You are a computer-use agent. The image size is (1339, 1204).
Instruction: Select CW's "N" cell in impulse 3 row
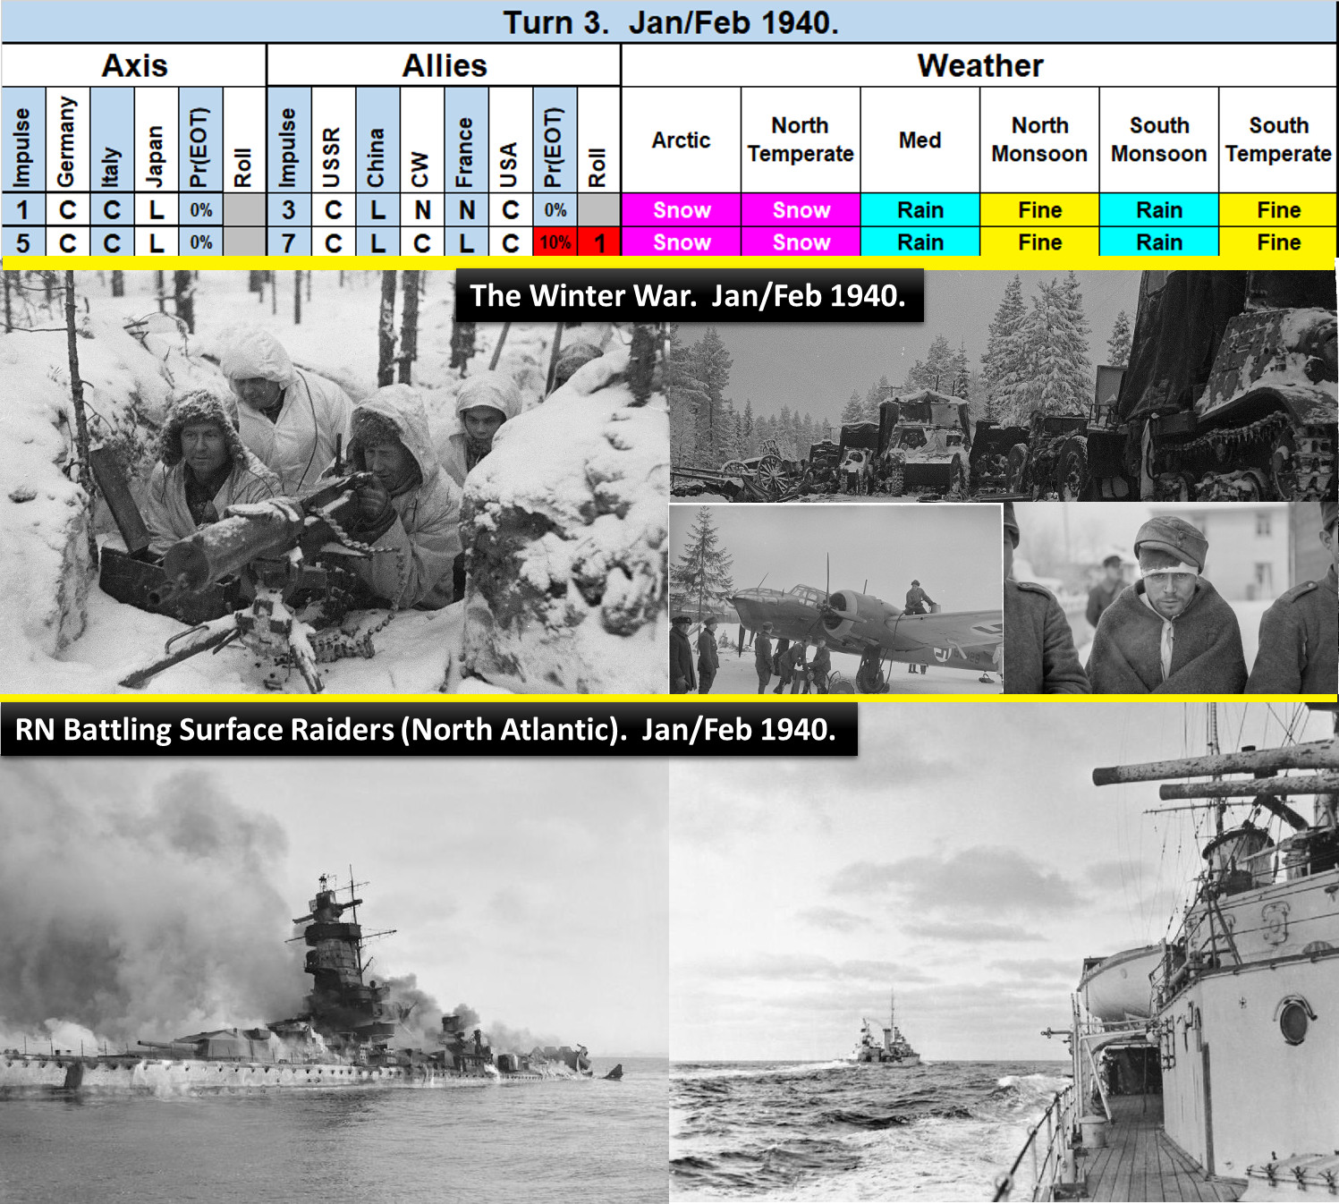point(422,210)
